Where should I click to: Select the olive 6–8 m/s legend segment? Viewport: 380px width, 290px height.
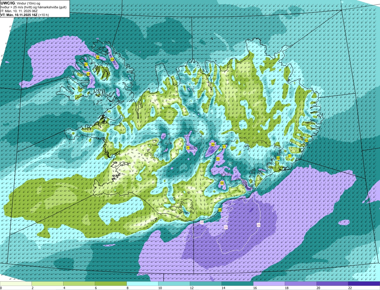pos(111,283)
